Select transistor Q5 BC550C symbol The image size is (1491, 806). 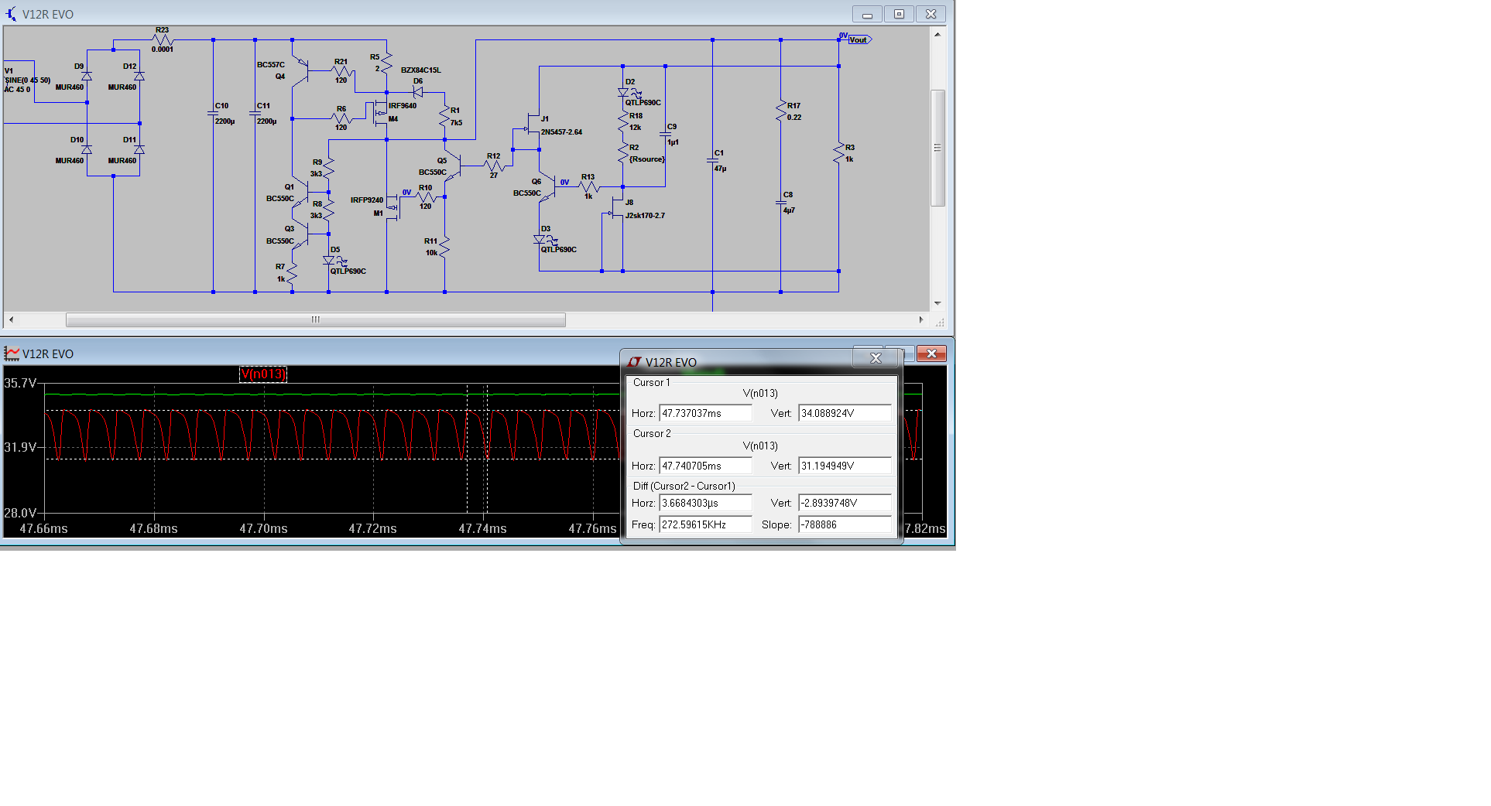453,165
